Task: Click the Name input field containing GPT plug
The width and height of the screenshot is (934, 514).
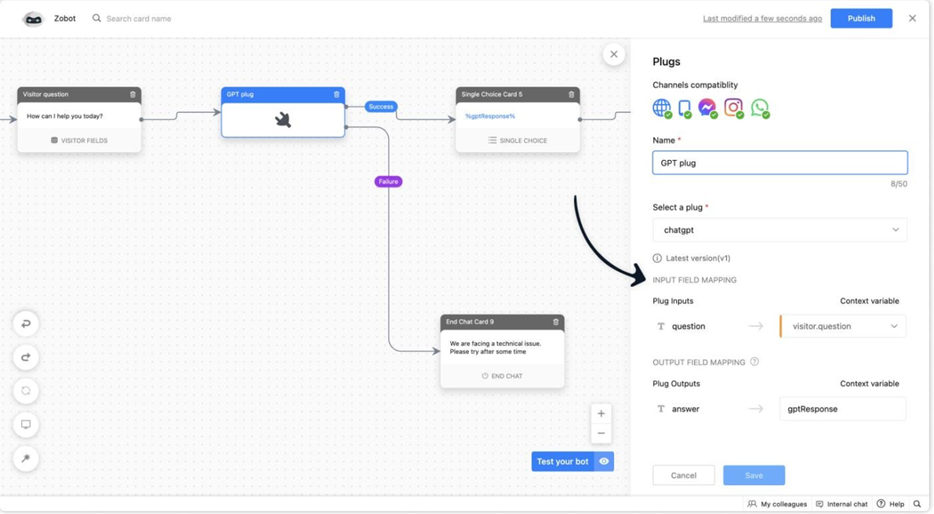Action: tap(780, 162)
